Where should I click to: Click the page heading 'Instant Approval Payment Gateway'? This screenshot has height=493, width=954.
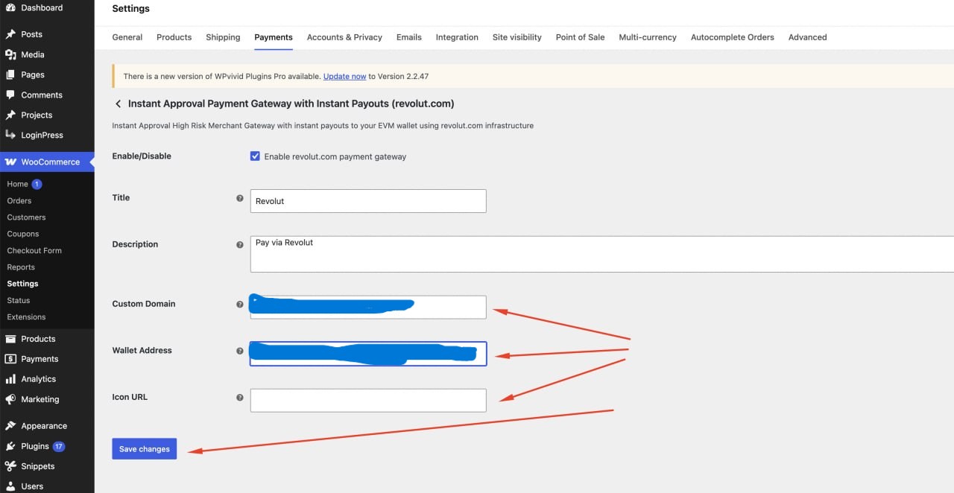pyautogui.click(x=291, y=104)
